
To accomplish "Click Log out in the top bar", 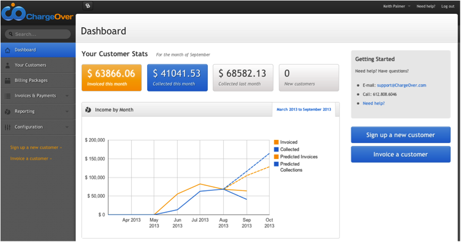I will (447, 6).
